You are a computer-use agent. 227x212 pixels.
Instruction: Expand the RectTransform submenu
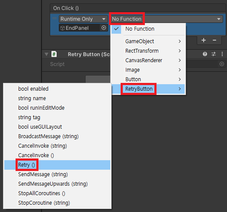[x=148, y=51]
